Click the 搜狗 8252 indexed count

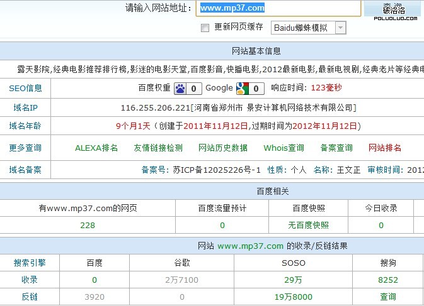point(387,280)
